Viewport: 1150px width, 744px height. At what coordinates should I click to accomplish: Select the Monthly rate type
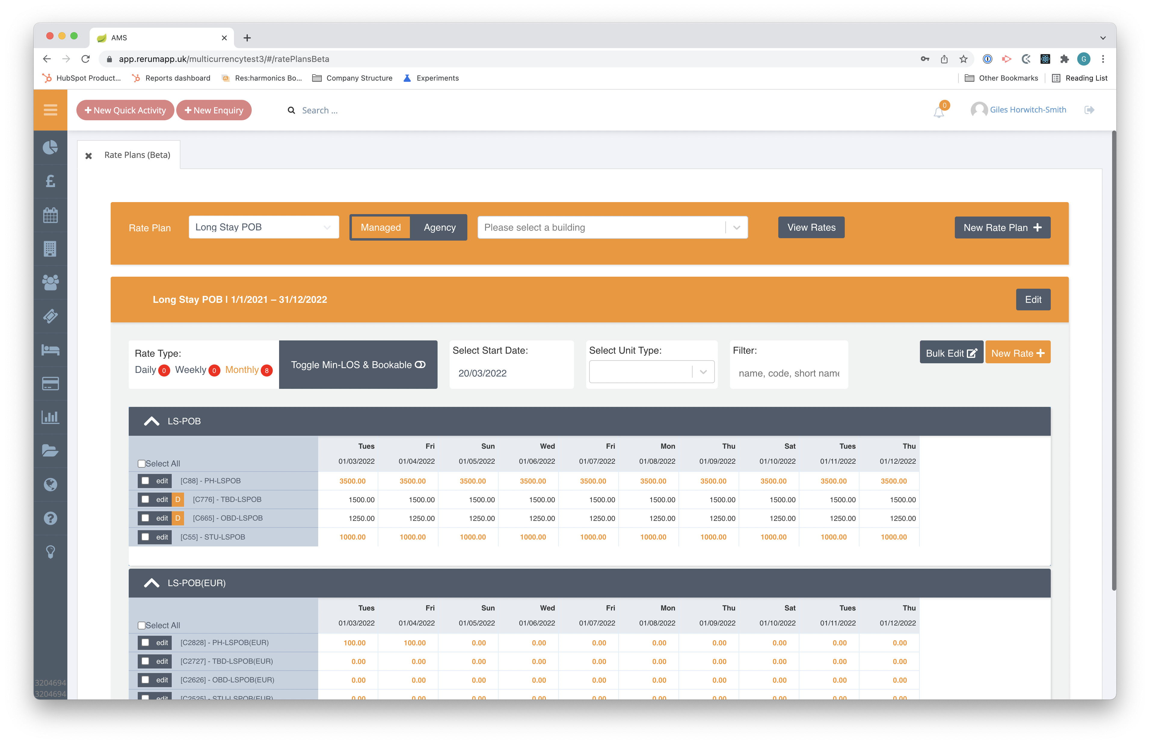pyautogui.click(x=242, y=370)
